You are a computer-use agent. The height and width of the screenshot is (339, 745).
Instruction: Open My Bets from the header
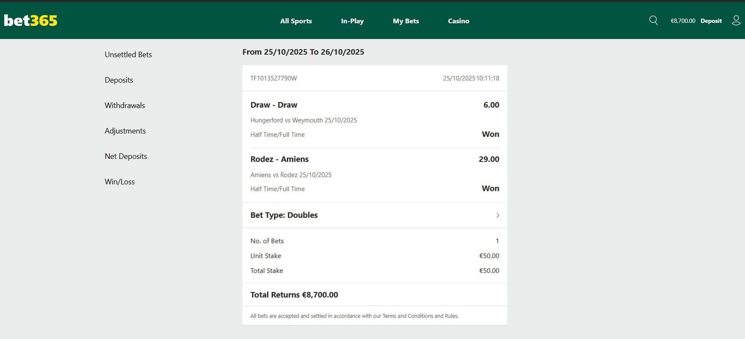click(406, 21)
